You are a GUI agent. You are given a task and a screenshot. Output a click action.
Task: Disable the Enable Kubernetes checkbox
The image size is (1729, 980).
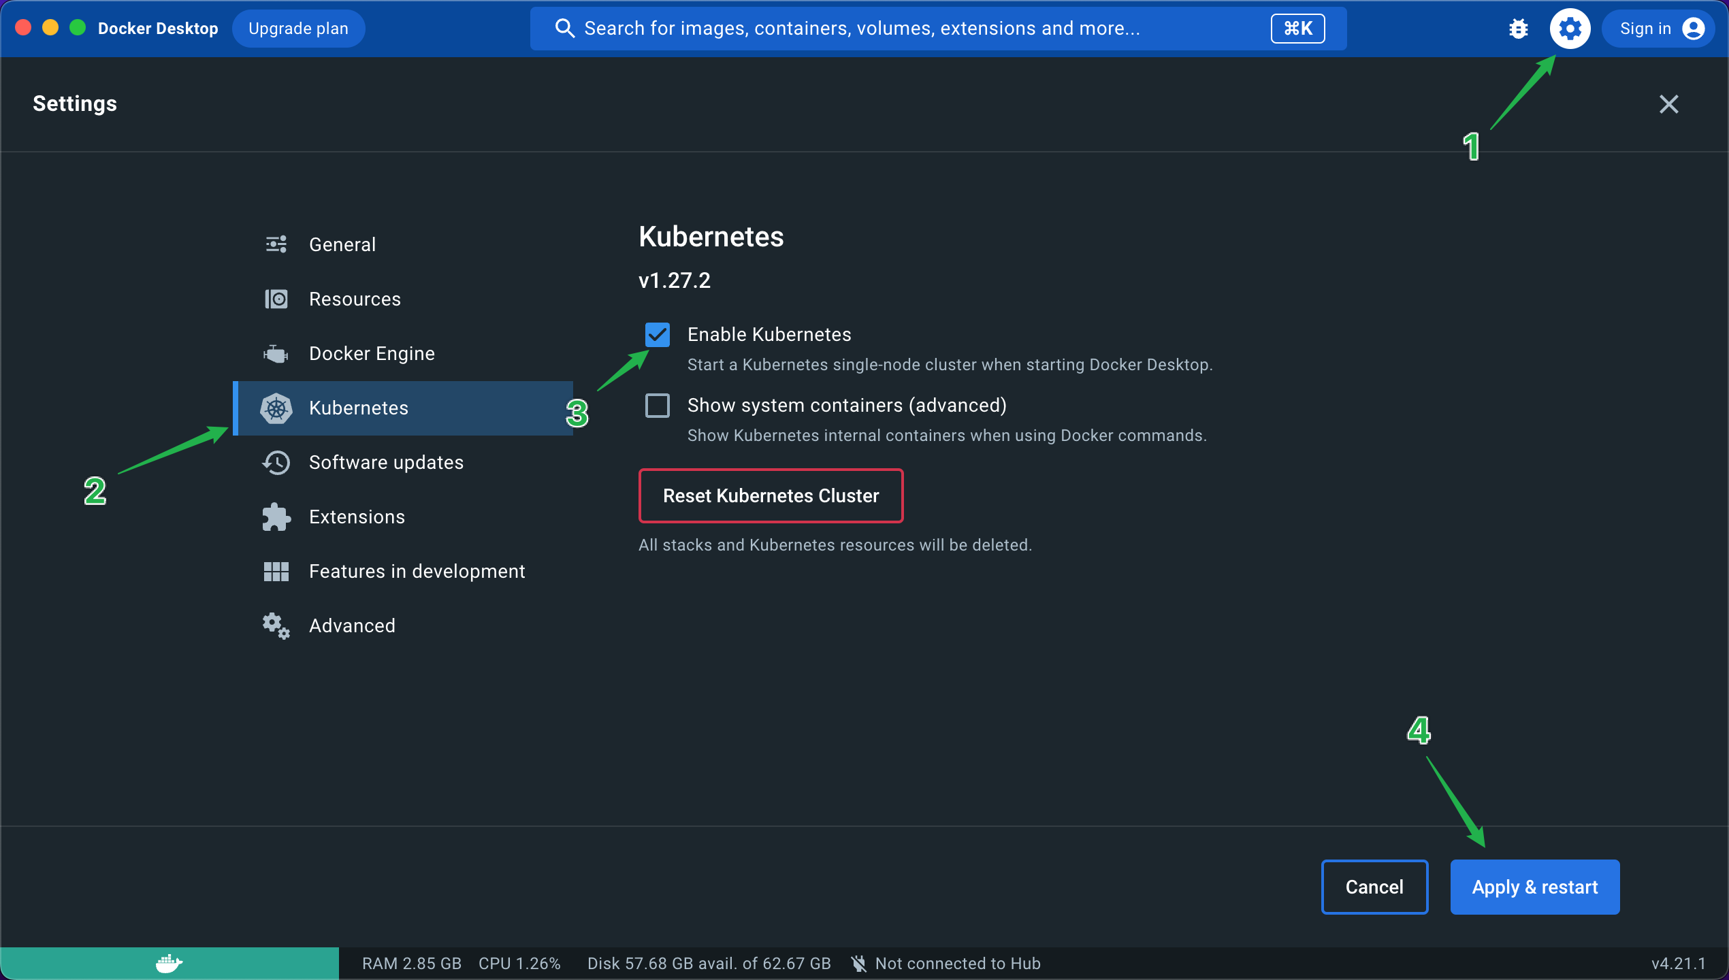[x=658, y=335]
